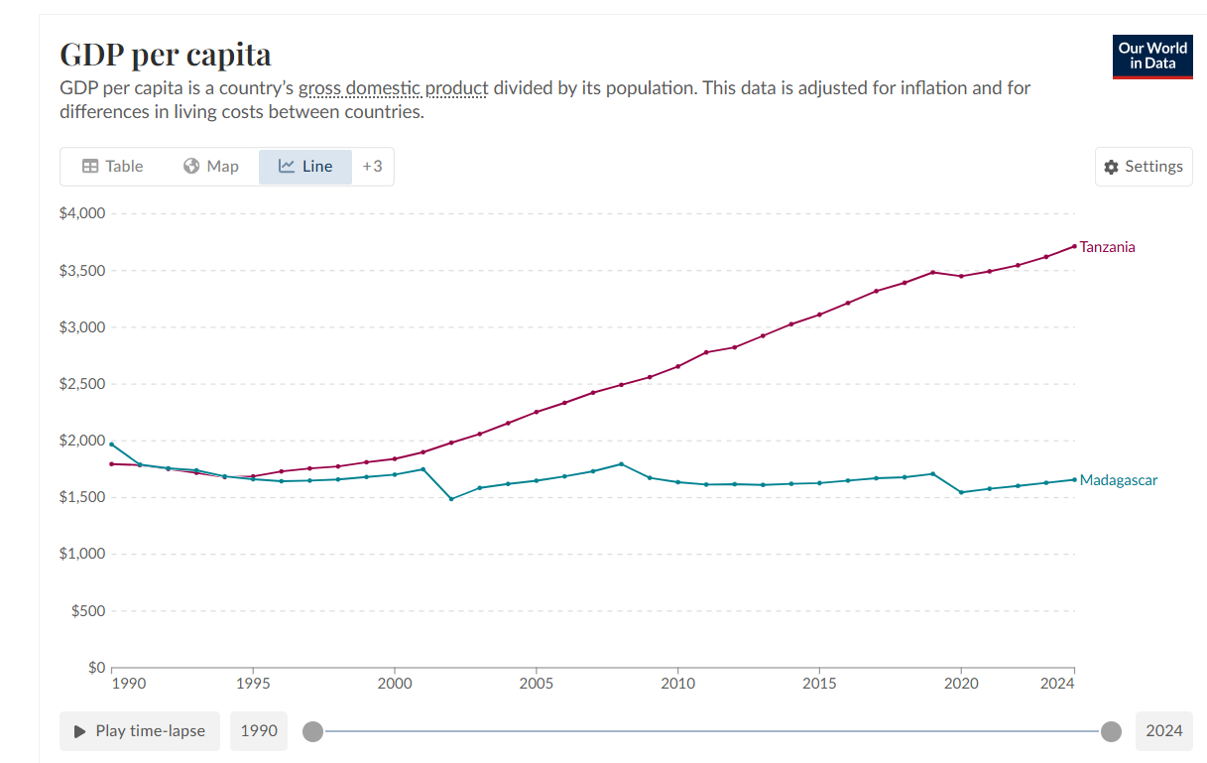Click the left timeline slider handle
This screenshot has height=763, width=1207.
(x=312, y=731)
